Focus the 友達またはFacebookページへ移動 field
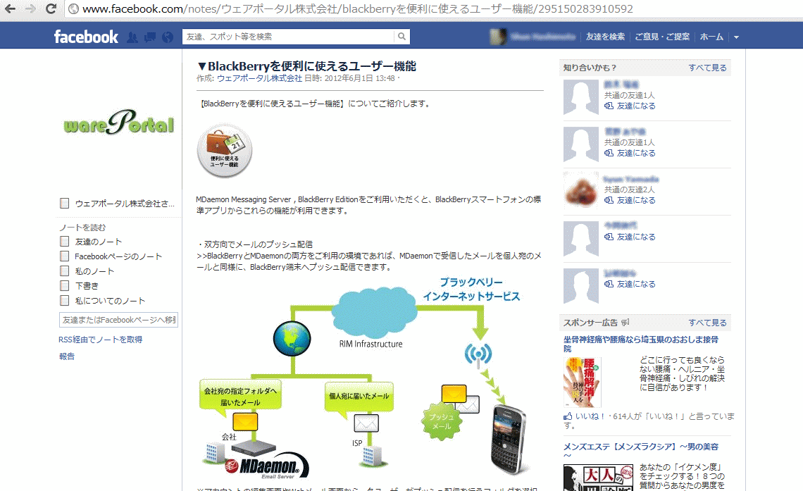This screenshot has height=491, width=803. pyautogui.click(x=118, y=320)
